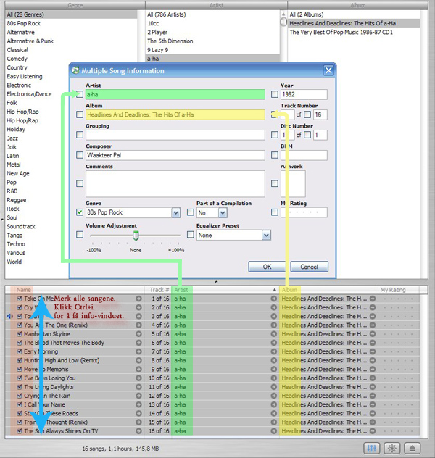
Task: Open the Equalizer Preset dropdown
Action: coord(266,235)
